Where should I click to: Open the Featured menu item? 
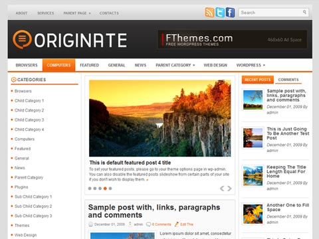pos(89,65)
